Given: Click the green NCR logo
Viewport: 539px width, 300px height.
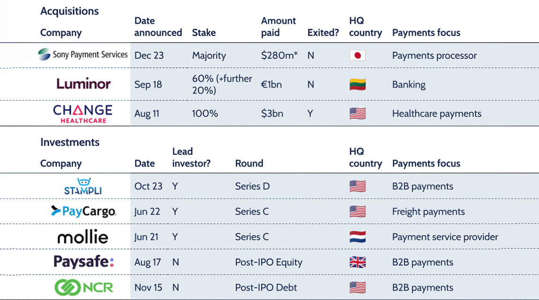Looking at the screenshot, I should pos(83,287).
